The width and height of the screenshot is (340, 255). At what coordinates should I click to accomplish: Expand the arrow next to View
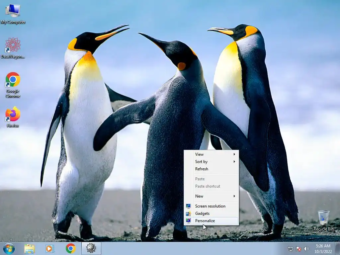234,154
